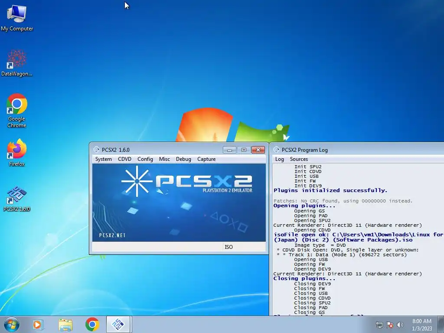Open Chrome from the taskbar
This screenshot has width=444, height=333.
[92, 324]
